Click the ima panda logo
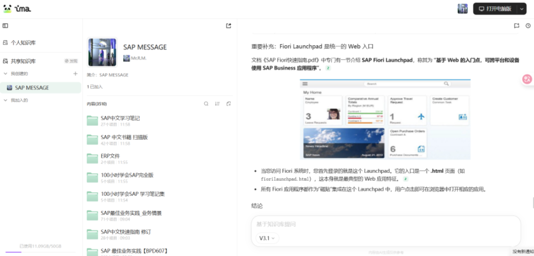The width and height of the screenshot is (534, 256). coord(17,9)
